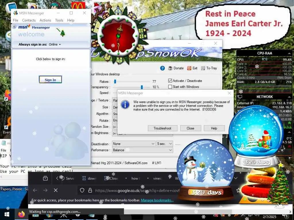Open the Performance Balance dropdown
294x220 pixels.
(142, 150)
